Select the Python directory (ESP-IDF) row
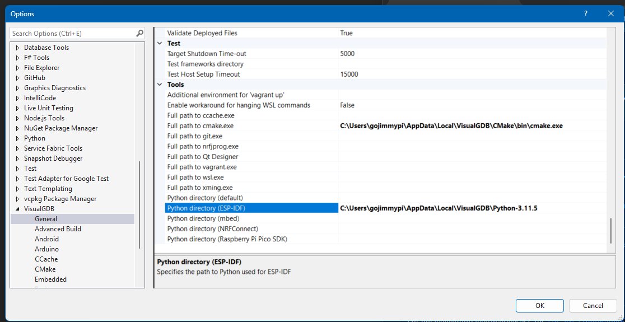625x322 pixels. (252, 208)
